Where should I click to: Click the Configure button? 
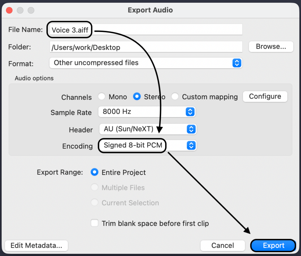pos(265,97)
